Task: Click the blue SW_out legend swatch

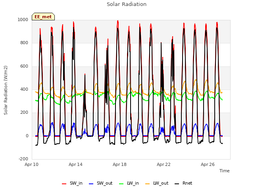Action: click(x=91, y=184)
